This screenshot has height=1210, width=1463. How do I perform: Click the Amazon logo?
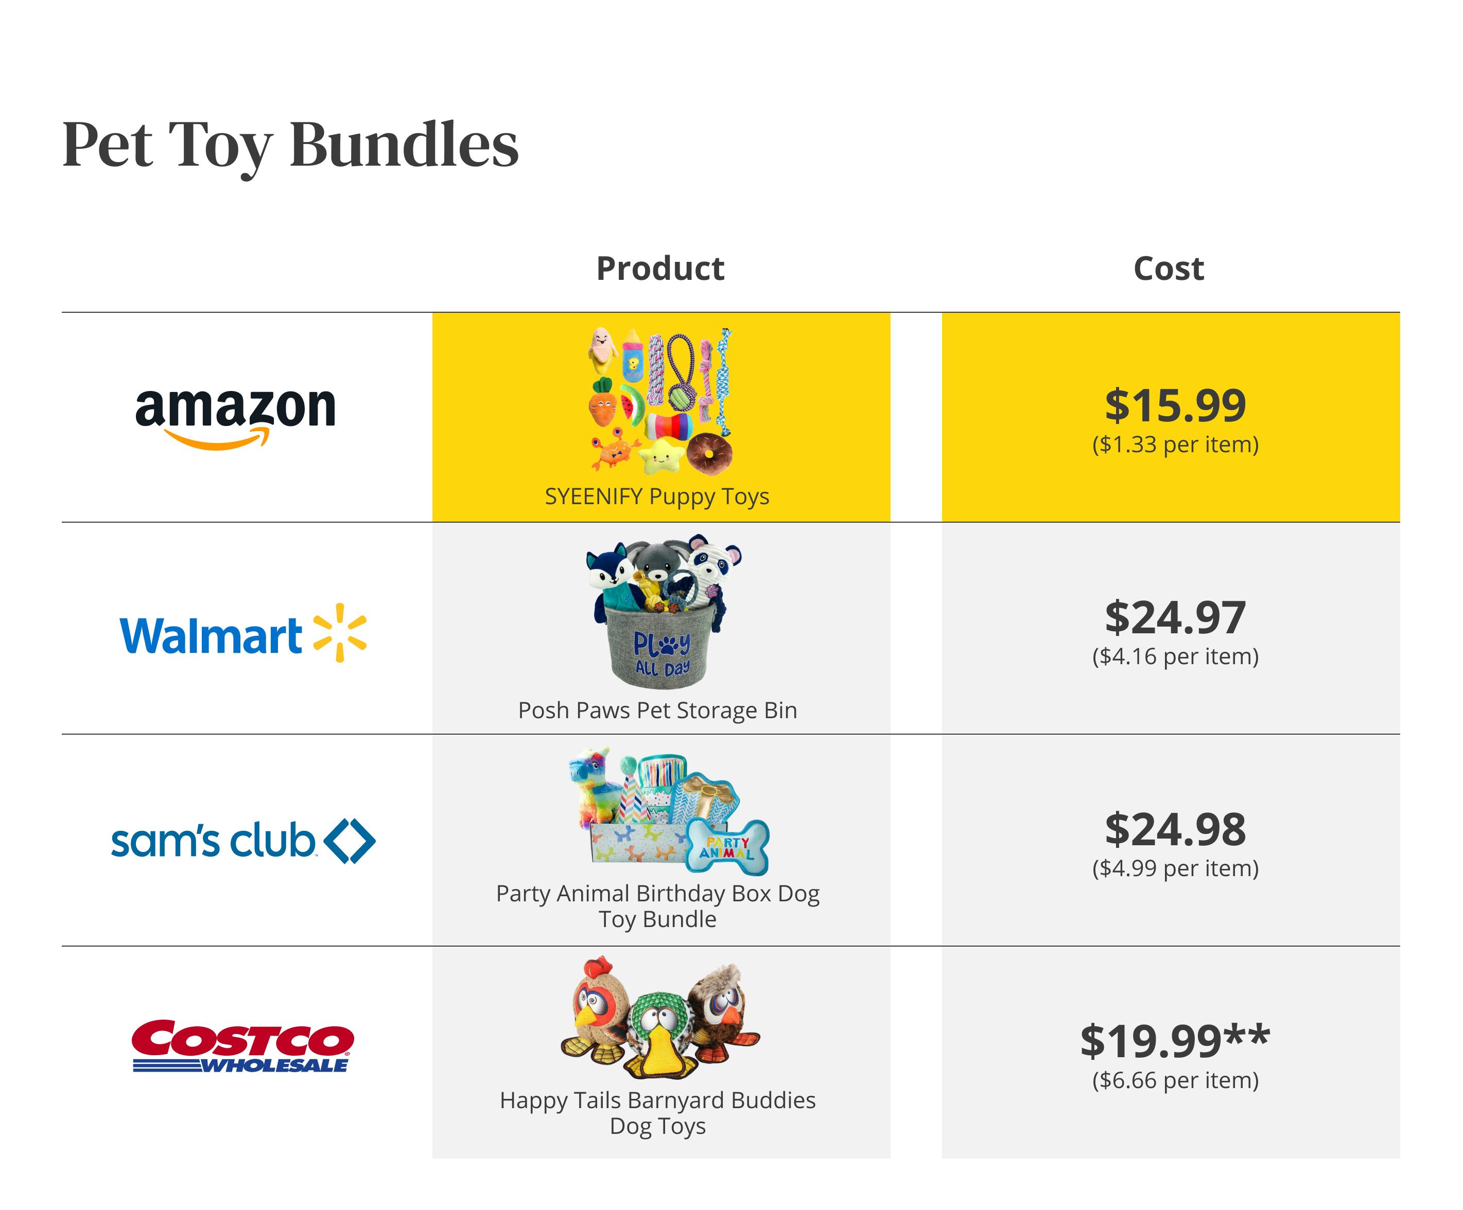pyautogui.click(x=235, y=416)
